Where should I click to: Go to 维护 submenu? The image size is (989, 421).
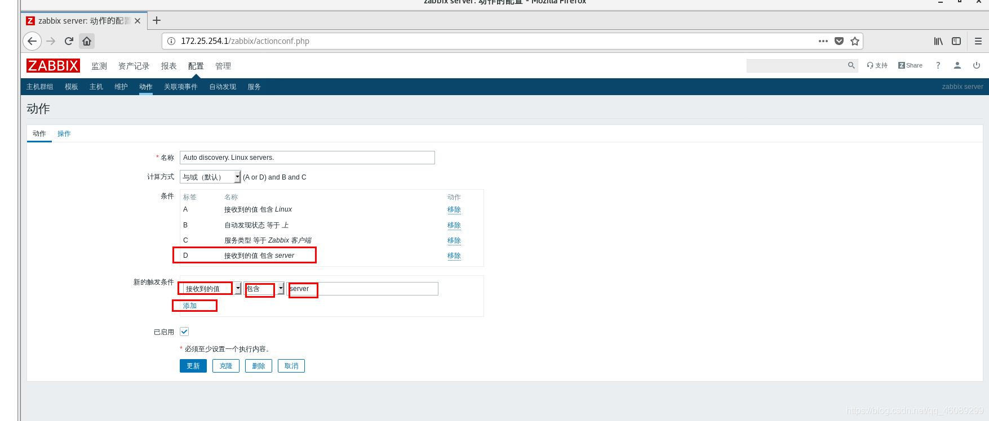tap(121, 87)
